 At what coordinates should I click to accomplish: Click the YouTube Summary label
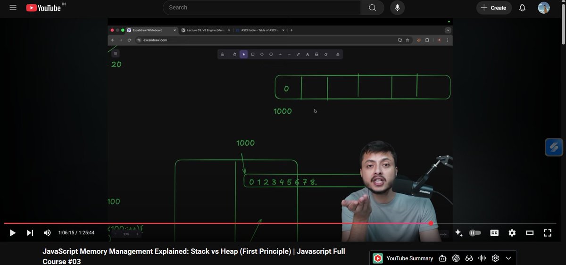(409, 258)
